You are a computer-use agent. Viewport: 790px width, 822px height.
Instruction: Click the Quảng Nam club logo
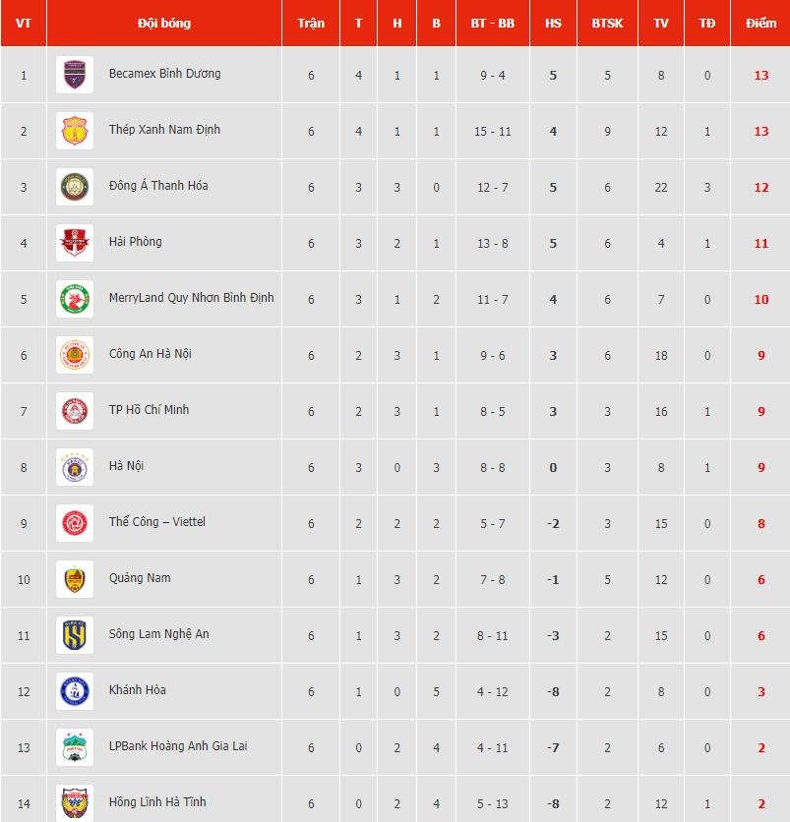75,579
